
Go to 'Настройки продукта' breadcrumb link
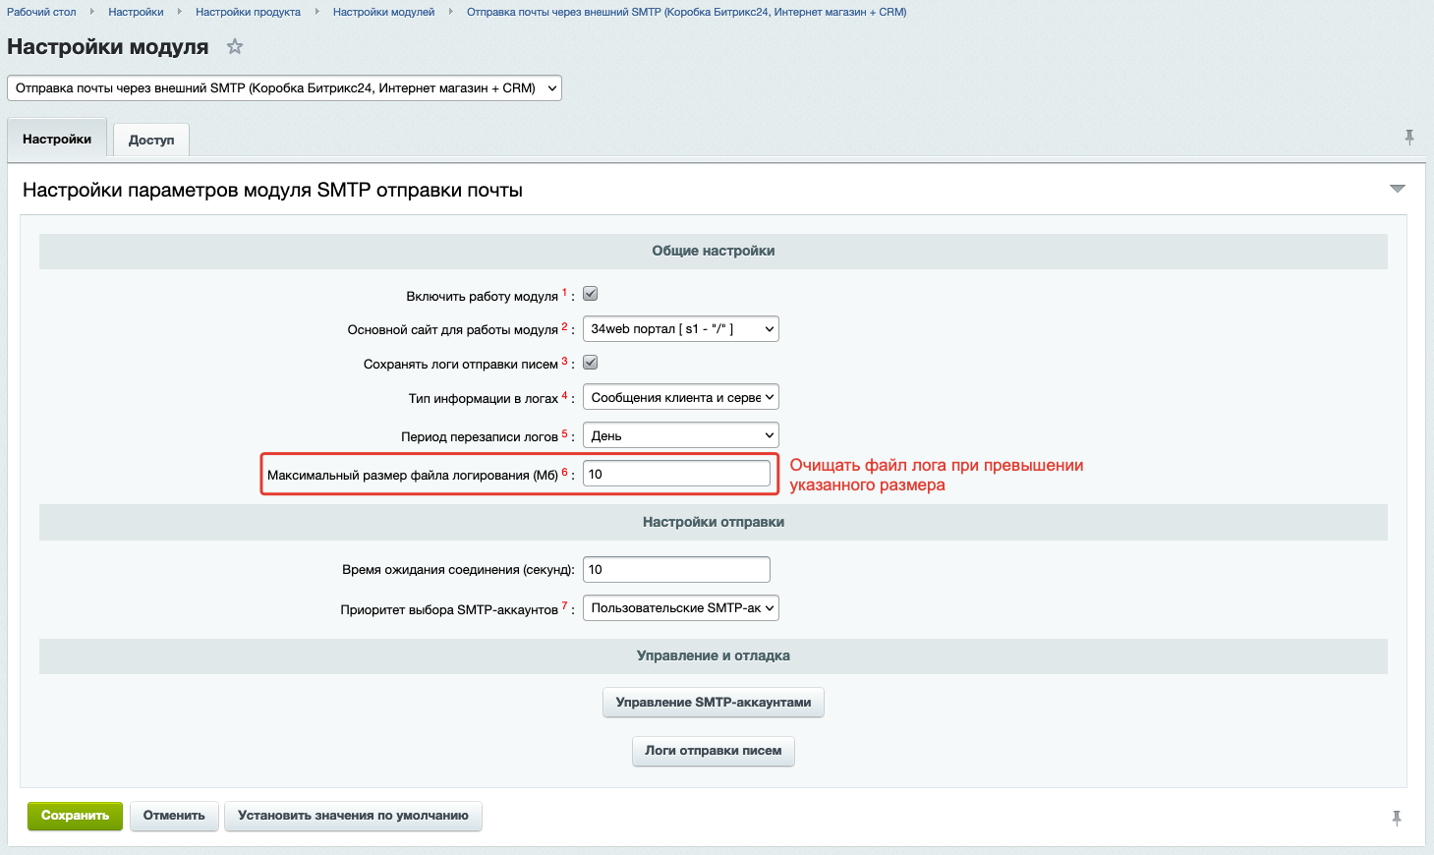248,12
